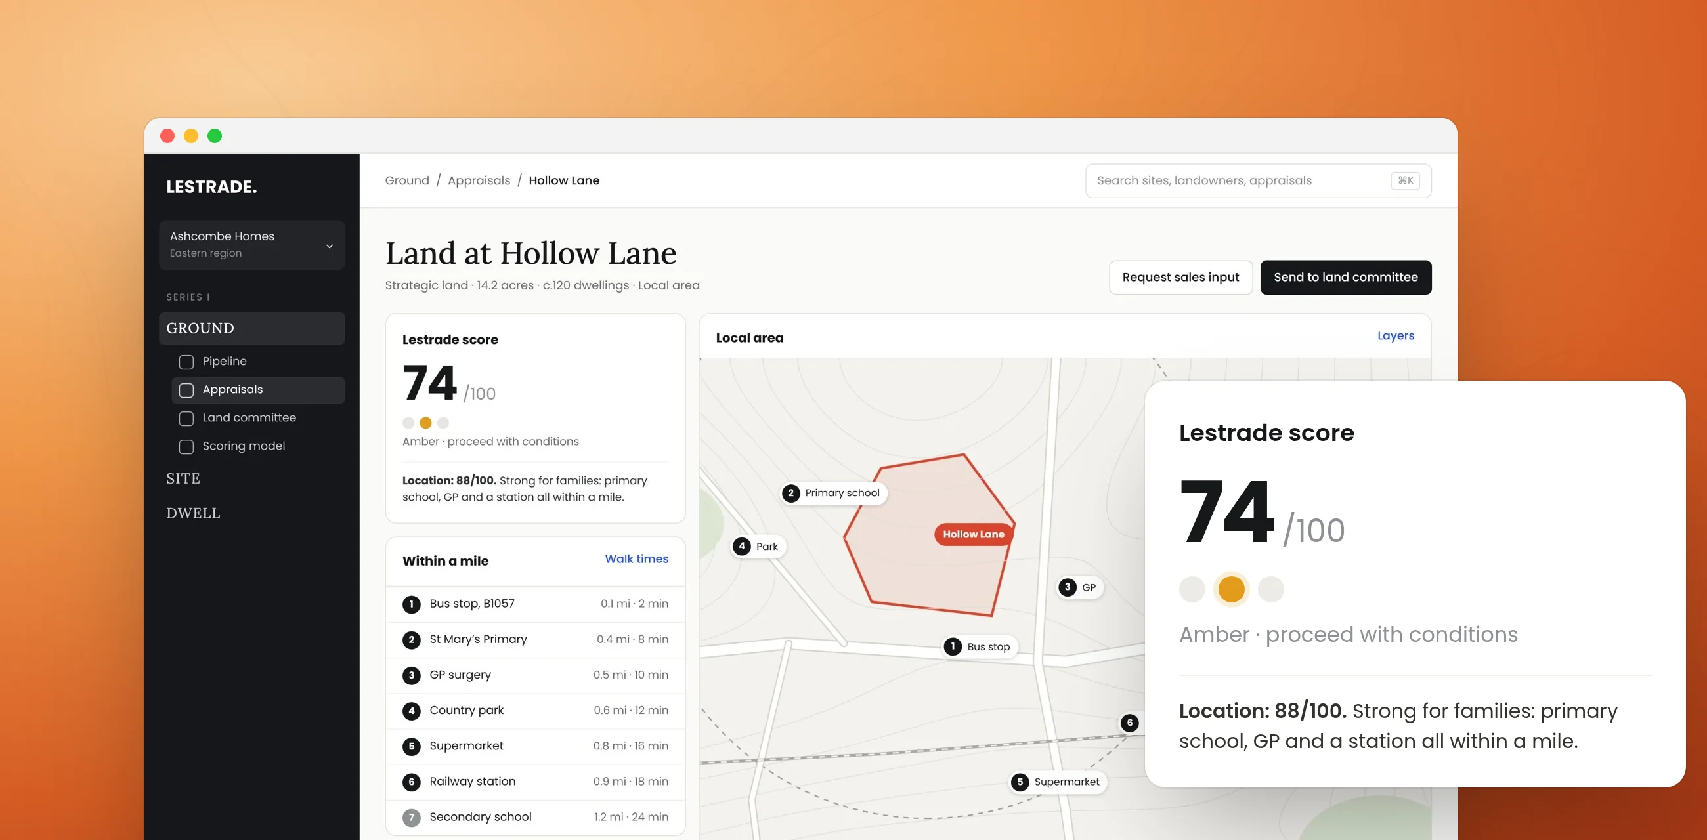Image resolution: width=1707 pixels, height=840 pixels.
Task: Click the Pipeline icon in the sidebar
Action: 186,362
